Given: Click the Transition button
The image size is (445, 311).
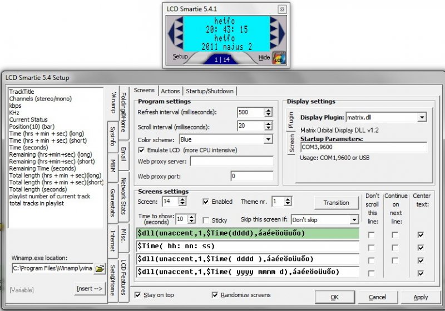Looking at the screenshot, I should click(337, 203).
